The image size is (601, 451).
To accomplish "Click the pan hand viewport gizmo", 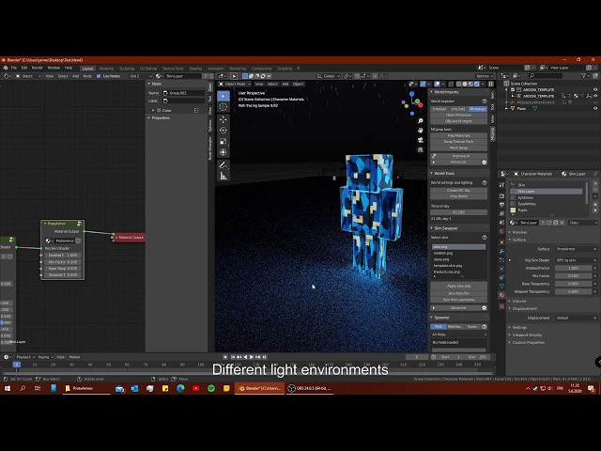I will coord(421,131).
